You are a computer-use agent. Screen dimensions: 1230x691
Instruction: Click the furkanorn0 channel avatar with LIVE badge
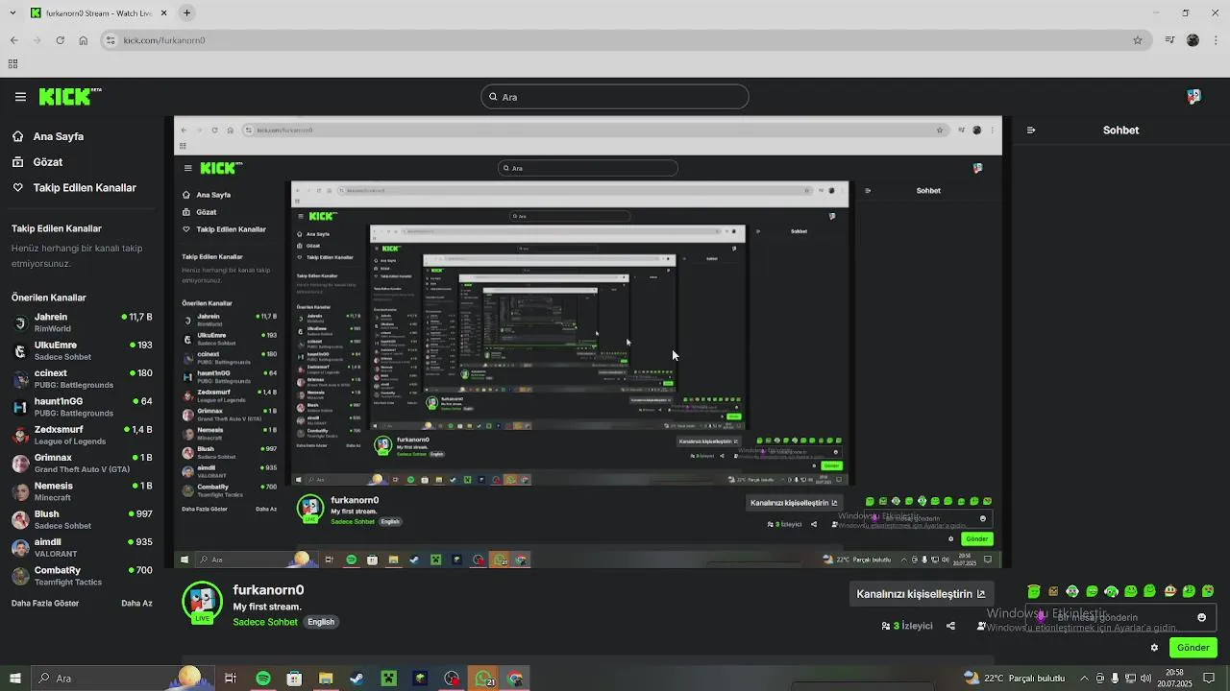(202, 602)
